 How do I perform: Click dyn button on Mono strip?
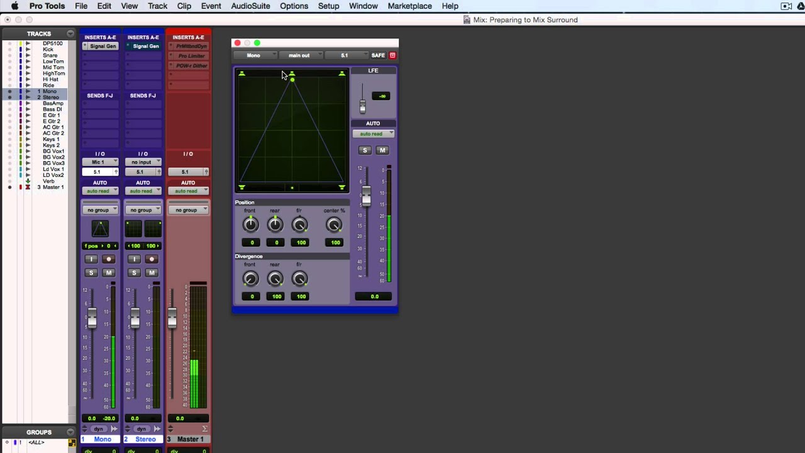point(99,429)
